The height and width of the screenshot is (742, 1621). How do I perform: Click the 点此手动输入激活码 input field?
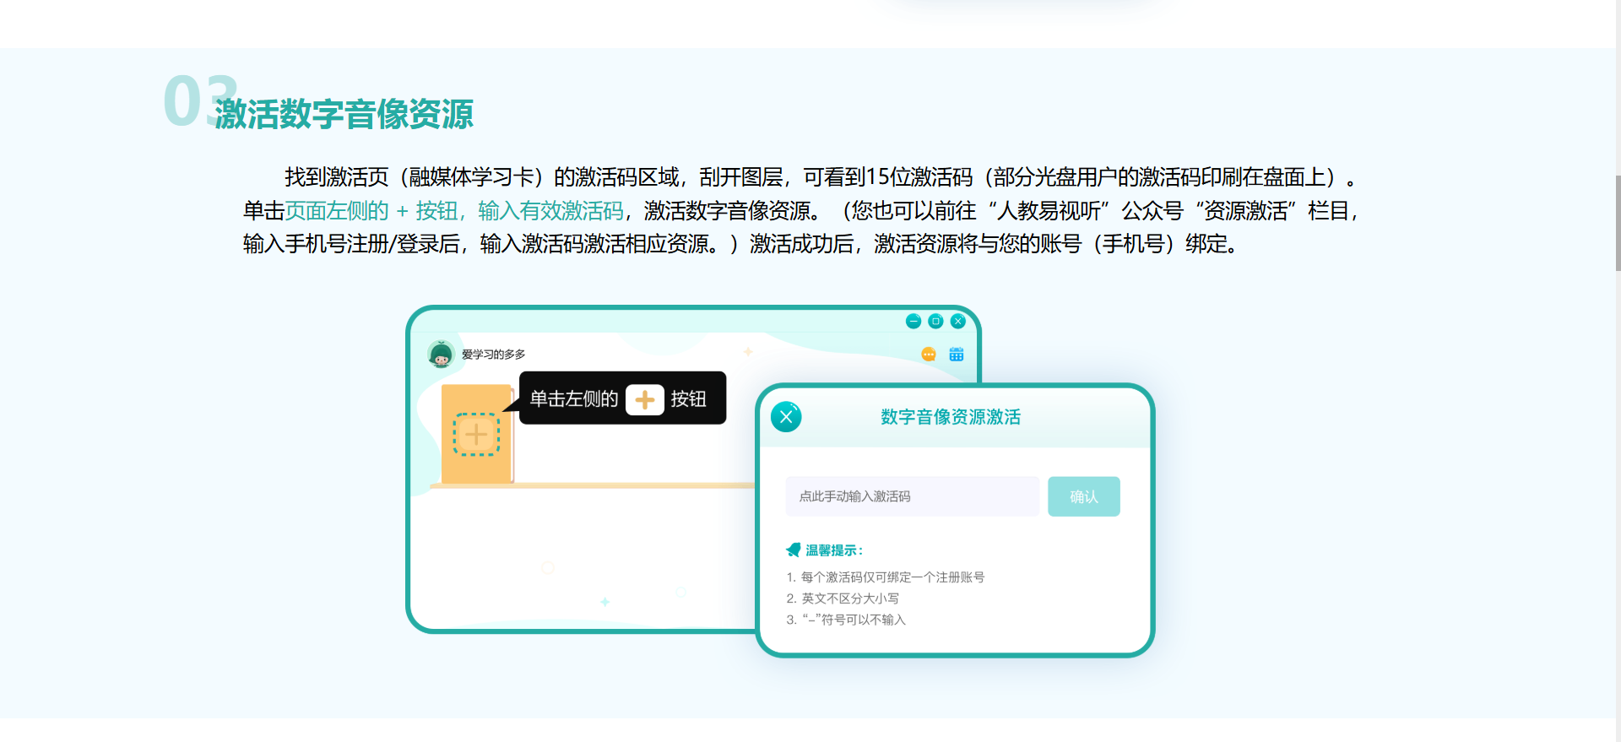(912, 496)
